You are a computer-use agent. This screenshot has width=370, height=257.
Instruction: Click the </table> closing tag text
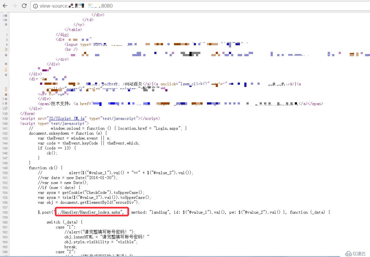[x=73, y=30]
